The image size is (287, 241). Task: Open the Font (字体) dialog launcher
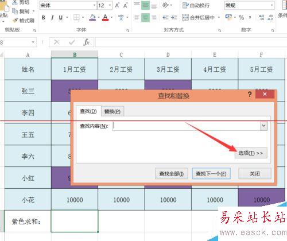128,30
